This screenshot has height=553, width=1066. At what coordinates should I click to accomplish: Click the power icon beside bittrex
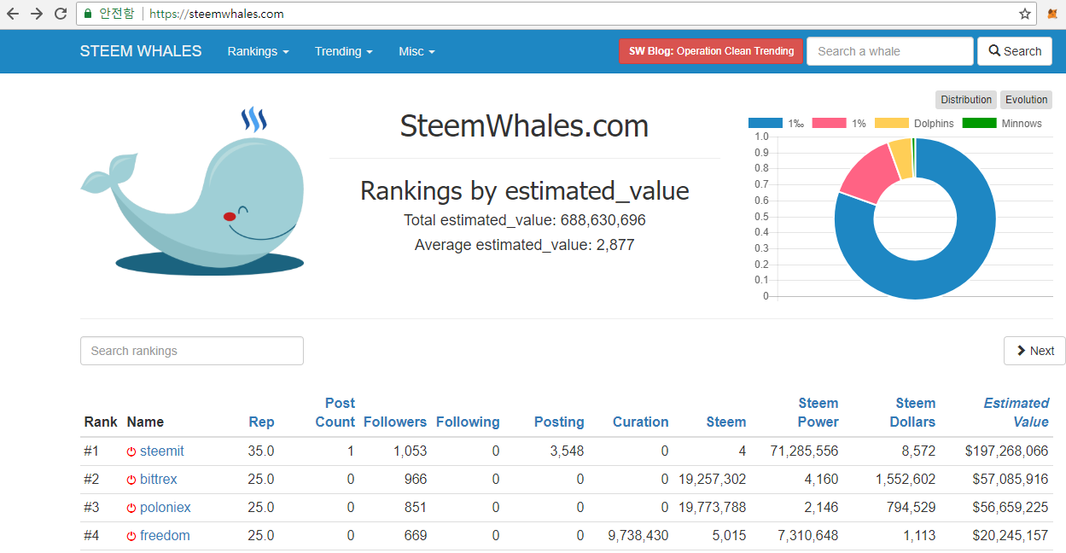131,480
